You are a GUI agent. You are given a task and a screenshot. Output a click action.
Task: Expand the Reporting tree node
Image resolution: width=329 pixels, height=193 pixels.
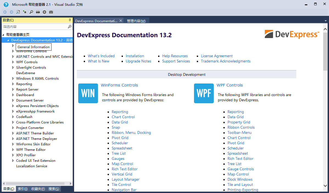point(13,84)
